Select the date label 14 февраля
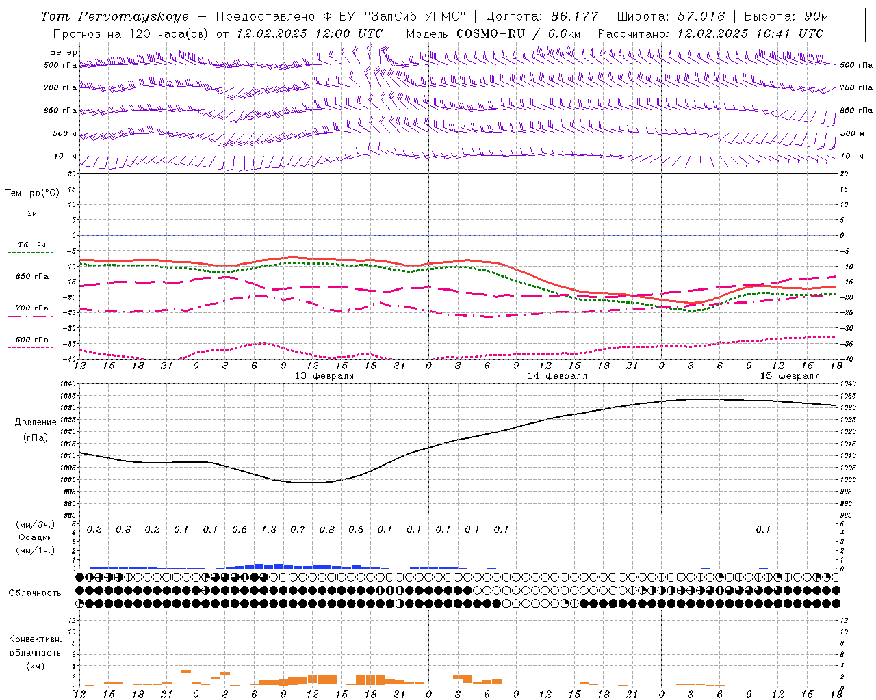Screen dimensions: 876x700 click(557, 376)
